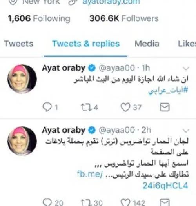Open the verified badge on the 1h tweet
196x206 pixels.
pos(92,68)
